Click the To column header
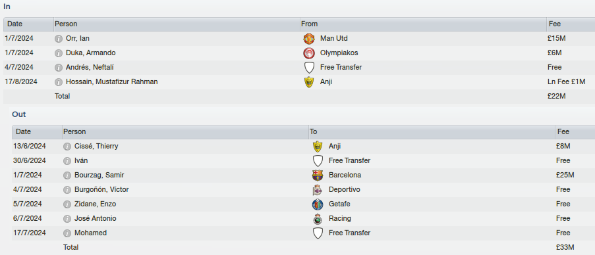 tap(432, 132)
